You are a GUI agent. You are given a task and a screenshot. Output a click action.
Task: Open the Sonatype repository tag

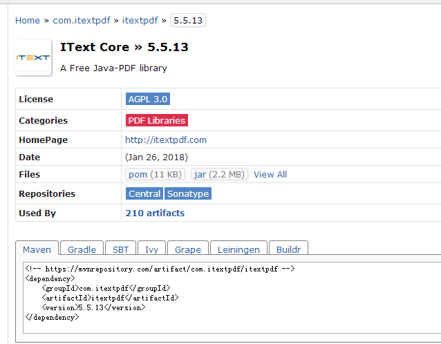pyautogui.click(x=188, y=193)
